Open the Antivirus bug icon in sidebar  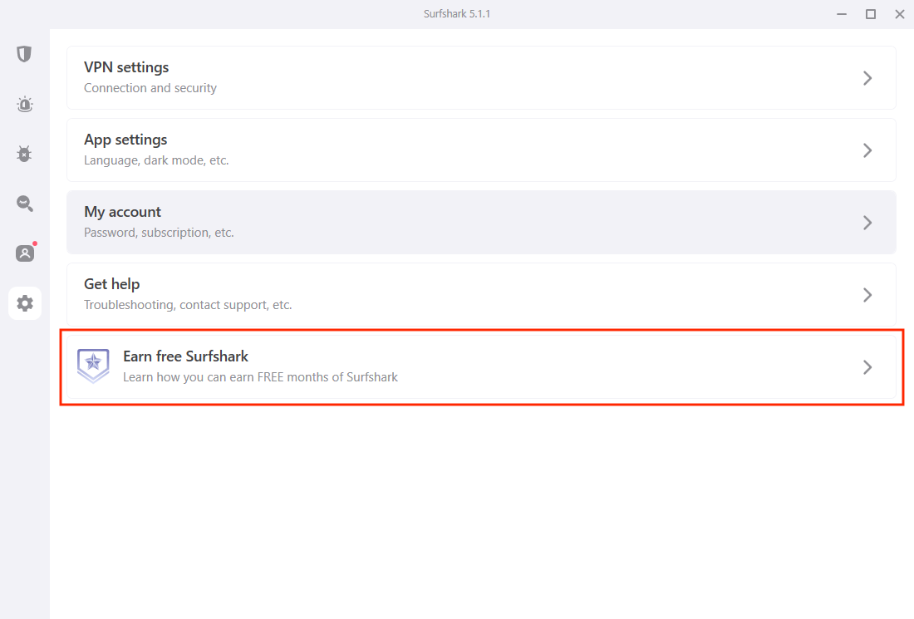point(24,154)
